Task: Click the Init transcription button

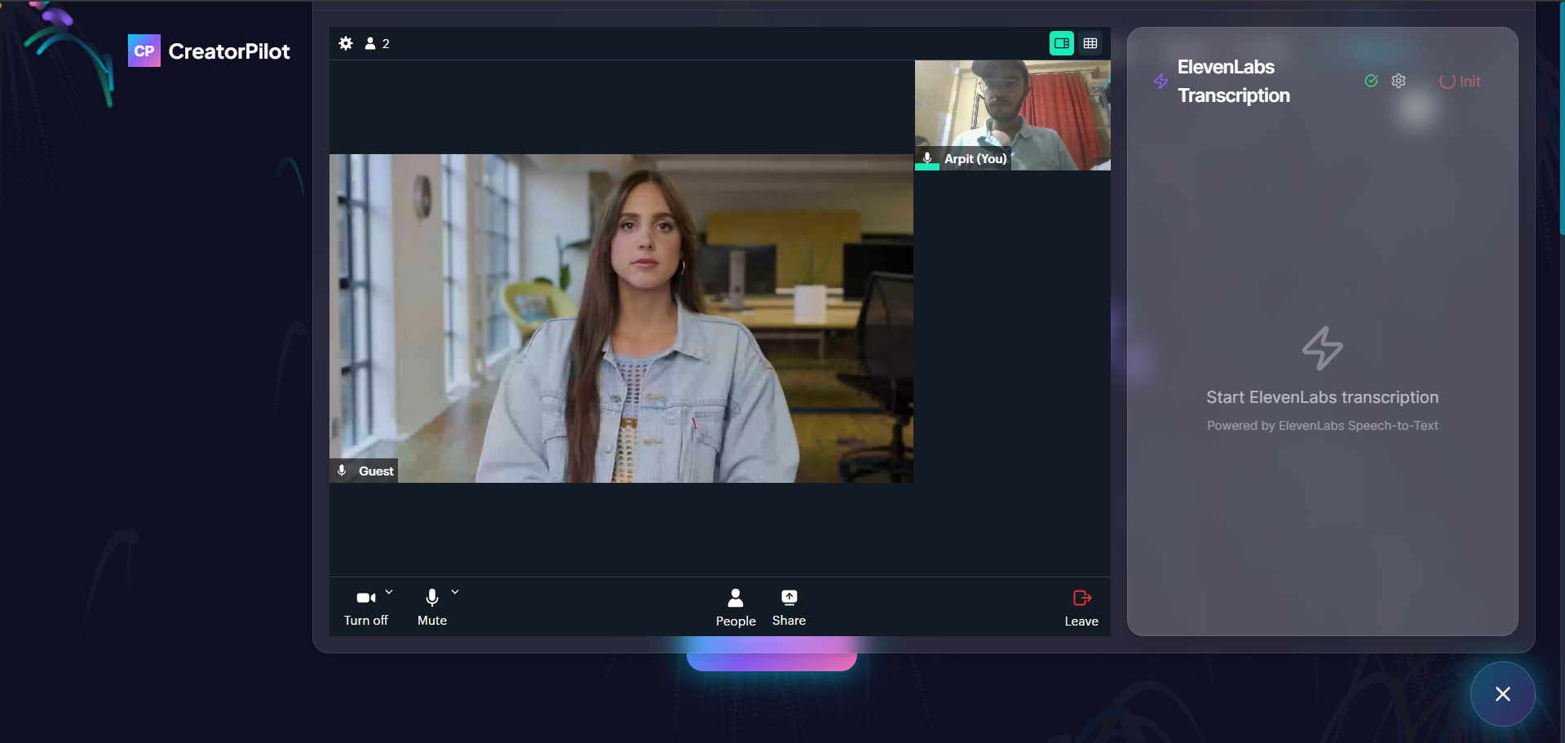Action: pos(1460,82)
